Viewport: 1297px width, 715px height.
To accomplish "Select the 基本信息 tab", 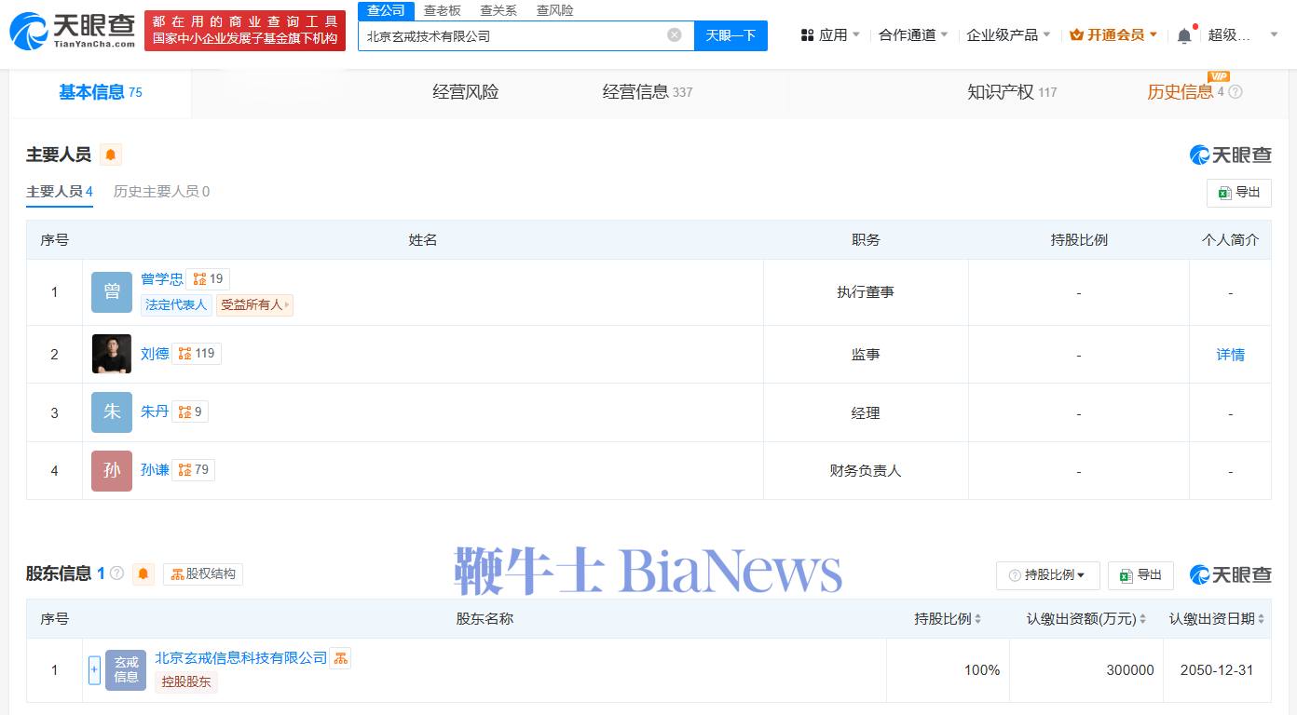I will point(101,92).
